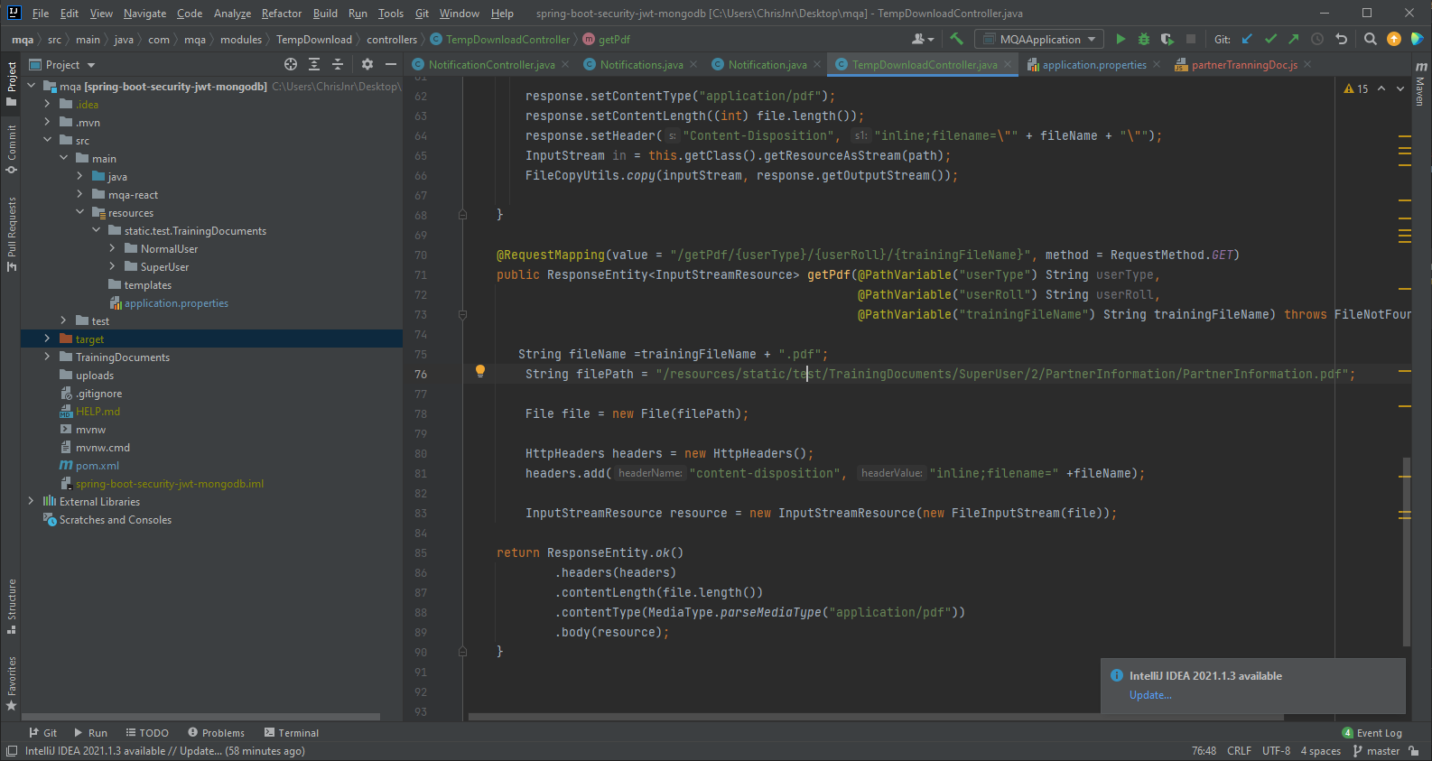The width and height of the screenshot is (1432, 761).
Task: Close the Notifications.java tab
Action: pyautogui.click(x=693, y=65)
